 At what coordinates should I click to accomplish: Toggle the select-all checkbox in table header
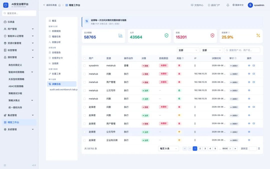point(84,58)
